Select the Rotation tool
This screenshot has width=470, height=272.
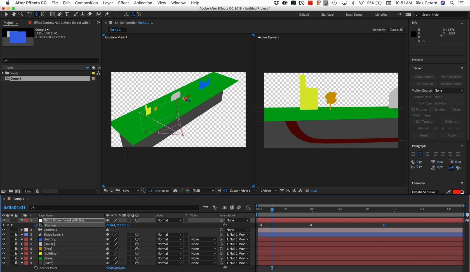tap(29, 14)
